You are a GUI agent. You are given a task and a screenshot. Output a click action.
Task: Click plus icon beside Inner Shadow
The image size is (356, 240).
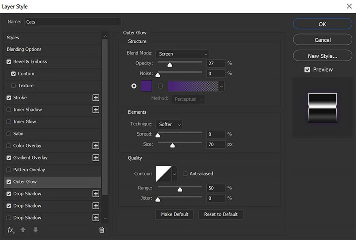(x=96, y=110)
